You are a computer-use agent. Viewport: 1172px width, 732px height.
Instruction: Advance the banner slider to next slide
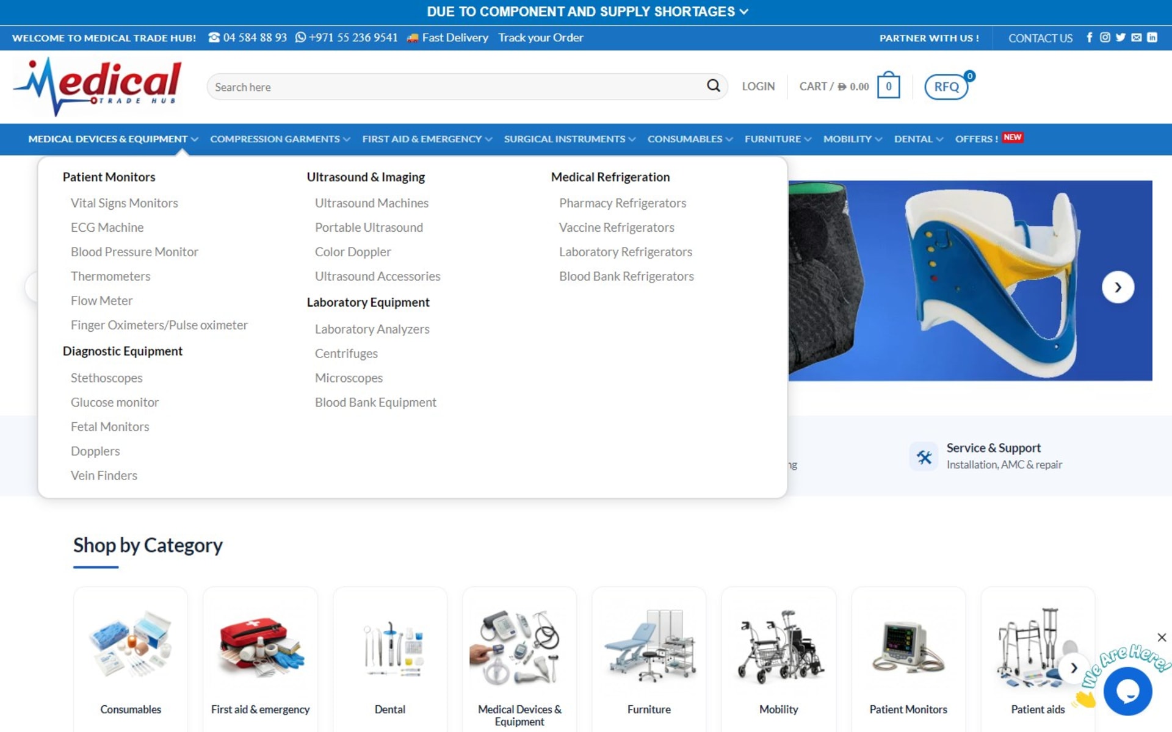[x=1118, y=287]
